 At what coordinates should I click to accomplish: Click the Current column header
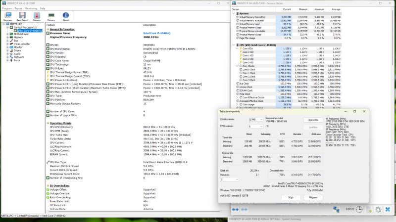tap(284, 9)
